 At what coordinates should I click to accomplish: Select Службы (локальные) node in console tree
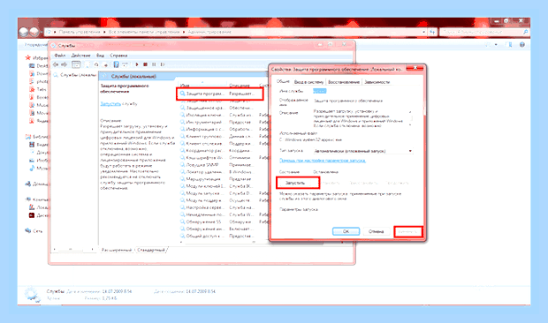75,75
